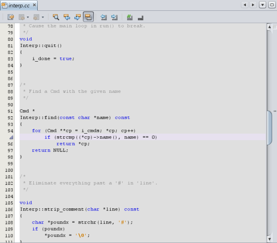Shift the line right with toolbar icon
The width and height of the screenshot is (277, 243).
click(x=114, y=17)
